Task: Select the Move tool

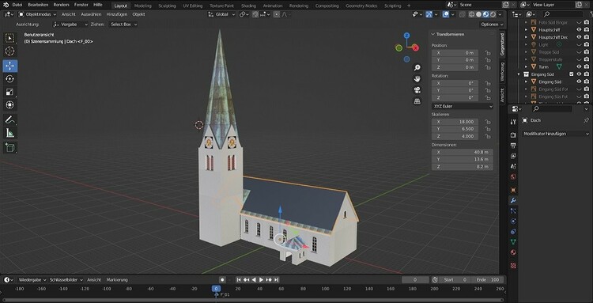Action: point(10,66)
